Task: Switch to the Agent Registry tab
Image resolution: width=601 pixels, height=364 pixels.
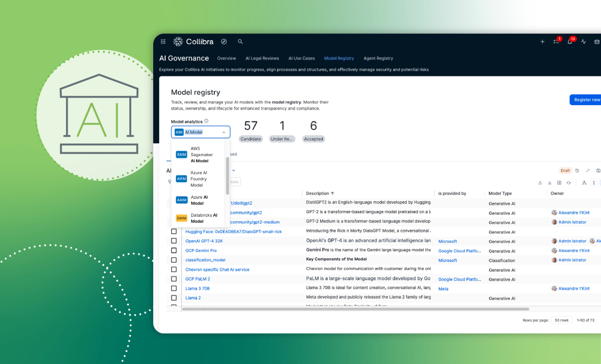Action: click(378, 58)
